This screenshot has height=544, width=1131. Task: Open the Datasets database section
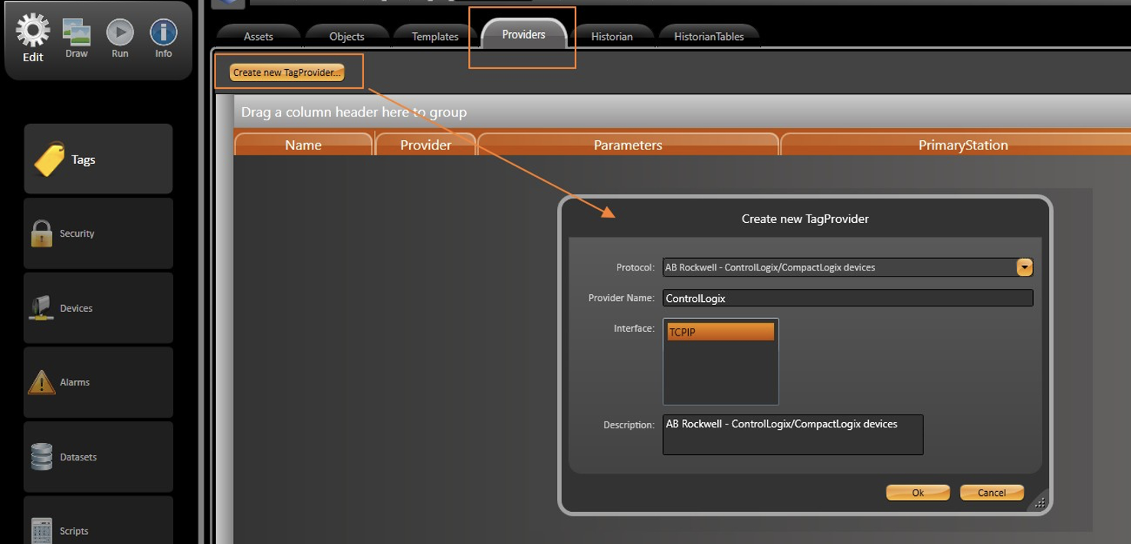click(98, 457)
